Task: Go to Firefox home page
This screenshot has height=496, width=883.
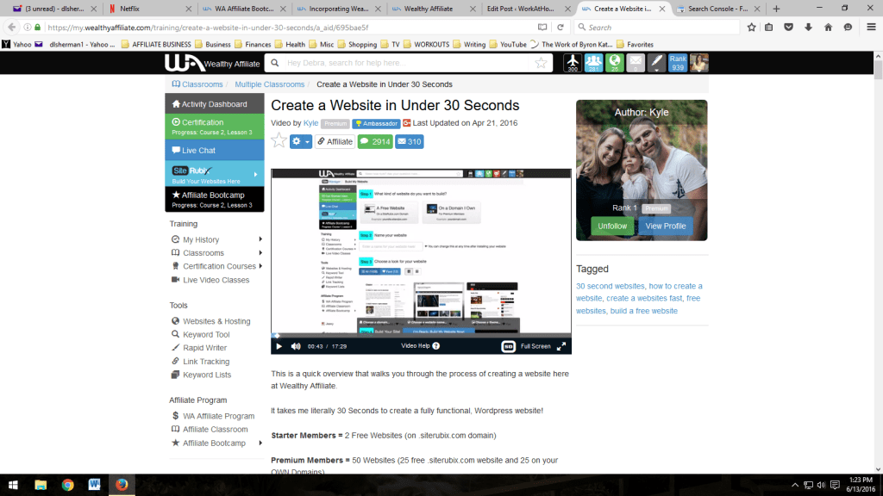Action: (x=828, y=27)
